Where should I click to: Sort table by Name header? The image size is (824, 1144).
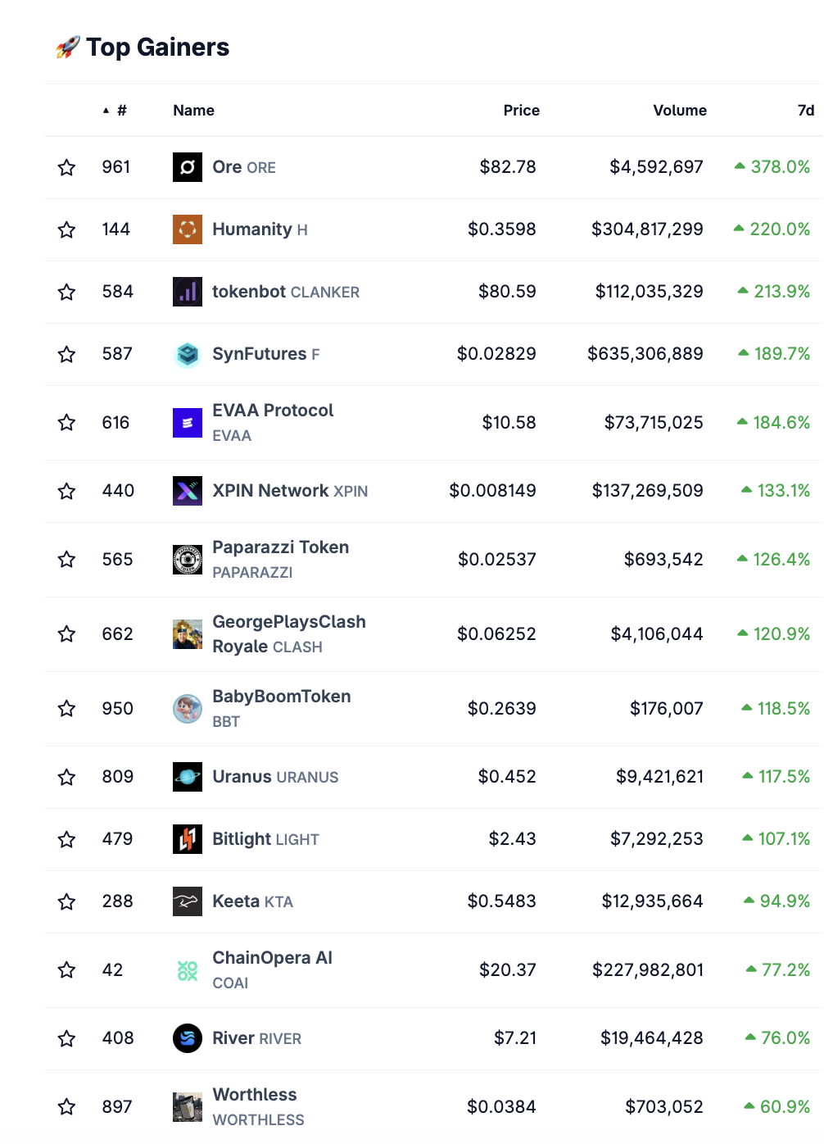pyautogui.click(x=193, y=111)
